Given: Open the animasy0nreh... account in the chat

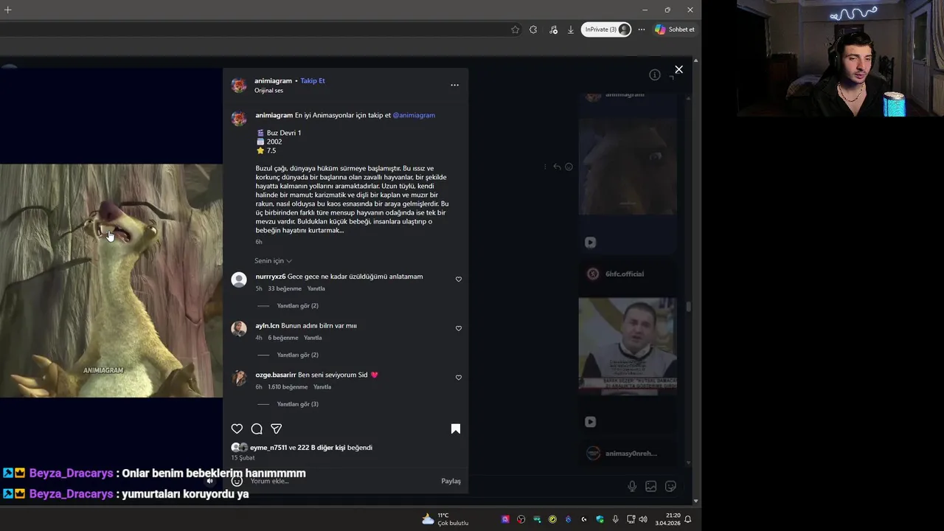Looking at the screenshot, I should (x=631, y=454).
